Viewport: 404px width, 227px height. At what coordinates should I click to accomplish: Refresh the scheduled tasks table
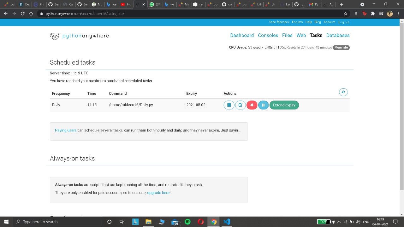tap(343, 92)
